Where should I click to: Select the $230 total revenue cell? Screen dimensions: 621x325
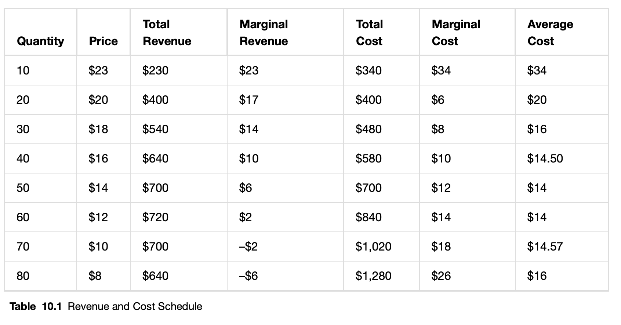tap(155, 70)
